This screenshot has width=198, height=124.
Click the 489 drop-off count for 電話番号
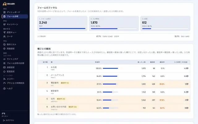(153, 84)
